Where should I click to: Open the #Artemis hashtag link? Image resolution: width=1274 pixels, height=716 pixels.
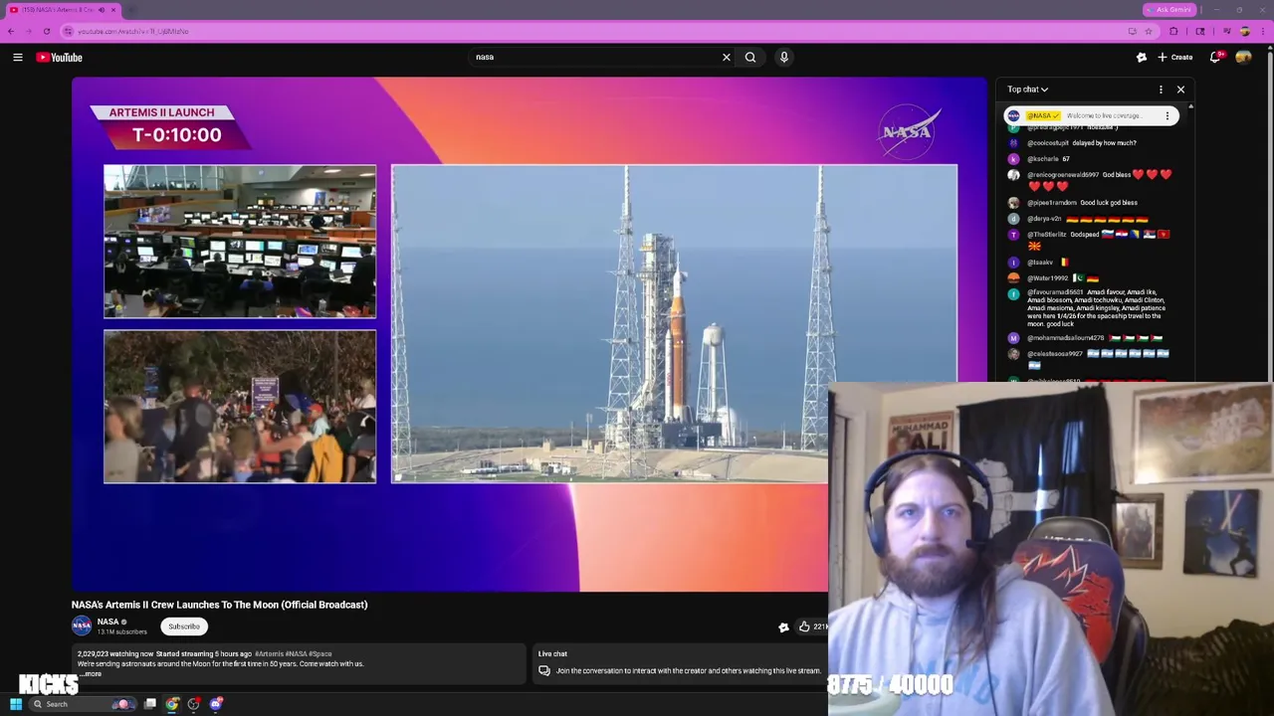pos(270,653)
